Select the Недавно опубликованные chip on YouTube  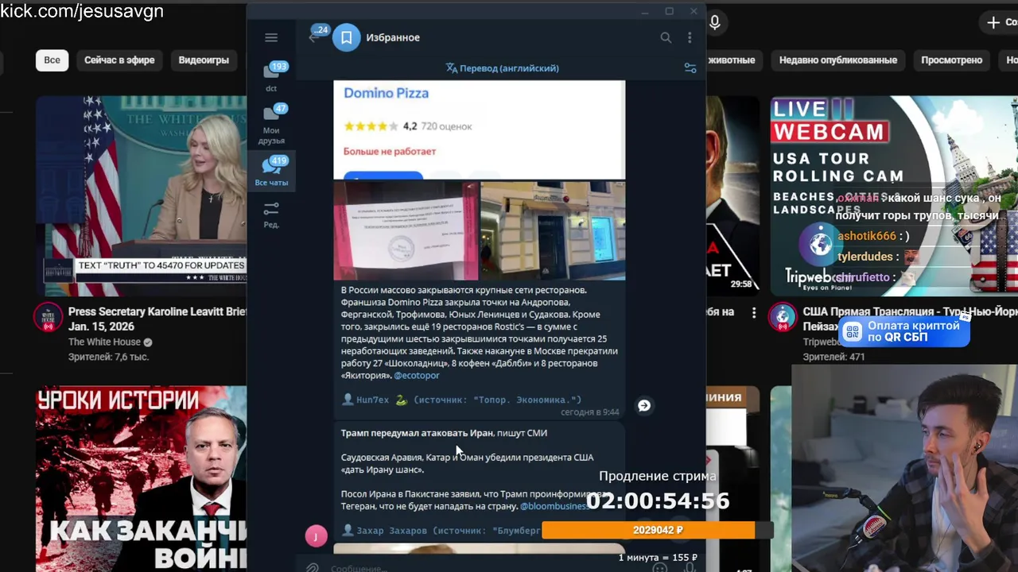(x=838, y=60)
